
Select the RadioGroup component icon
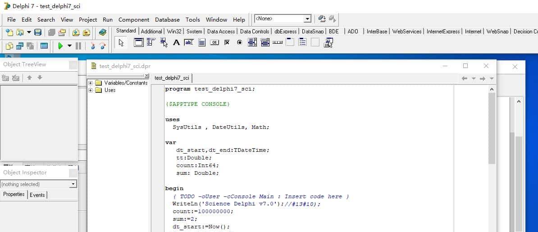coord(303,42)
